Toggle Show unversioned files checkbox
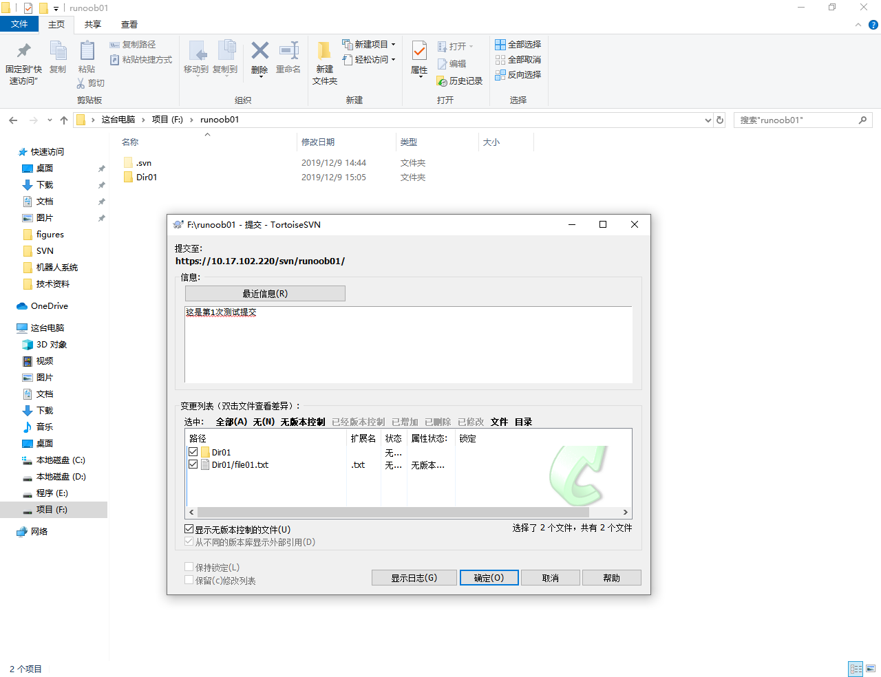This screenshot has width=881, height=677. click(189, 529)
